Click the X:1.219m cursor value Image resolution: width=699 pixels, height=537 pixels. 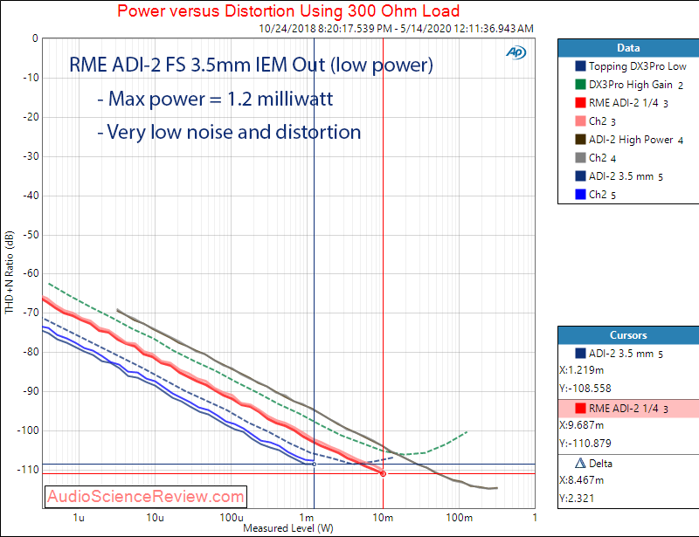tap(581, 370)
